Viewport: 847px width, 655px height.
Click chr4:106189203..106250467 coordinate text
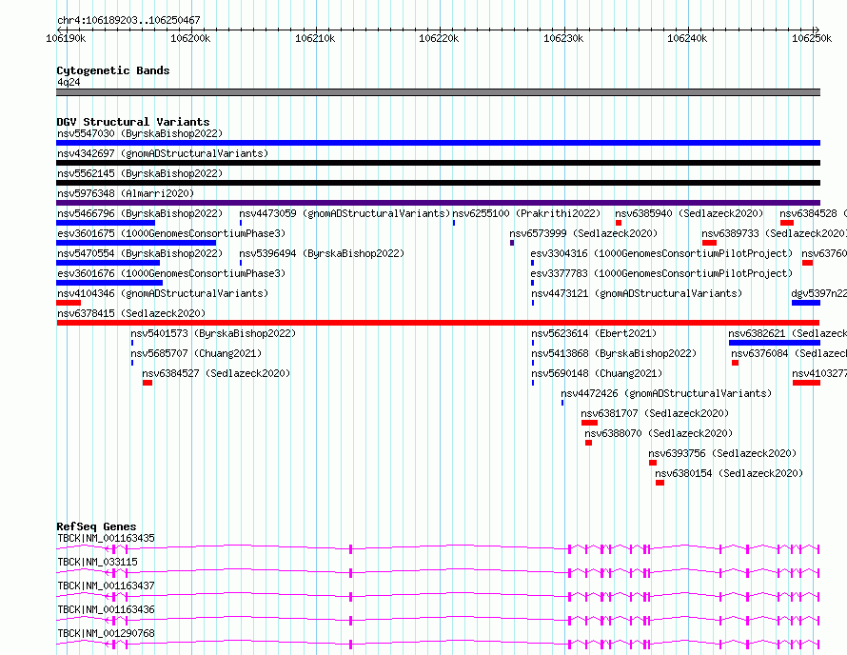coord(128,20)
